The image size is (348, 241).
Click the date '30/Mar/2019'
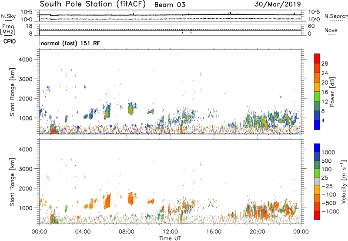278,4
